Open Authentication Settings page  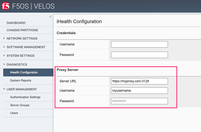click(x=25, y=97)
